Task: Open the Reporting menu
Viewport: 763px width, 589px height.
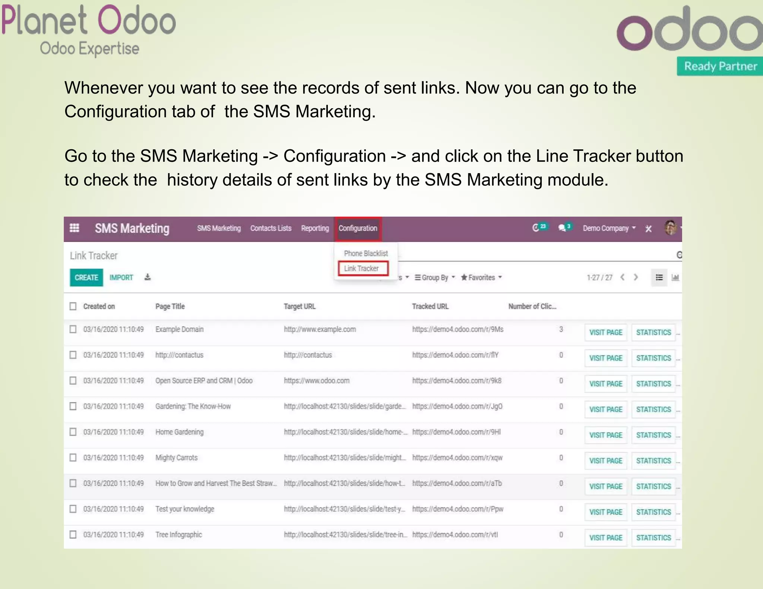Action: (315, 228)
